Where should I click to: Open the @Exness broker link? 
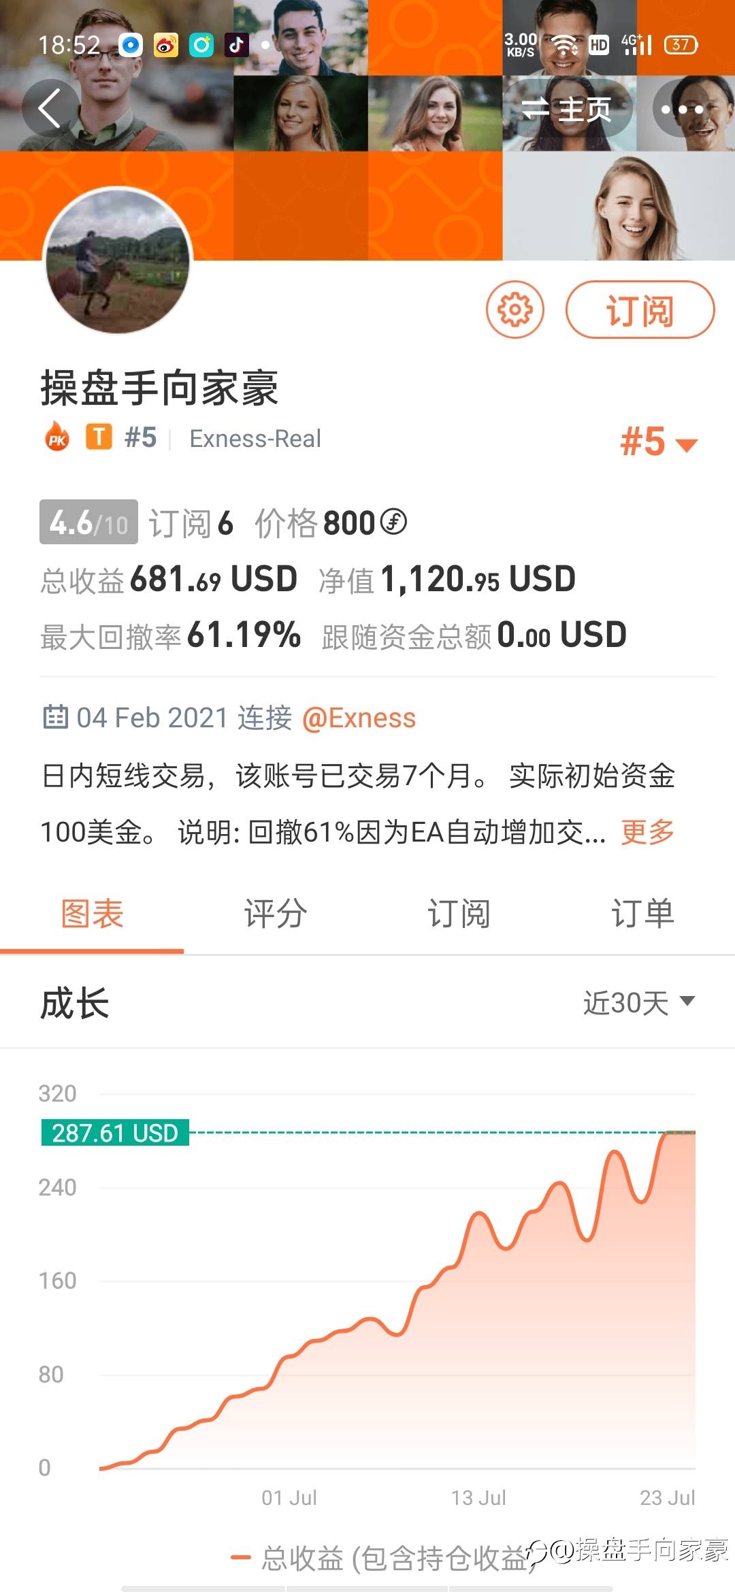point(359,718)
